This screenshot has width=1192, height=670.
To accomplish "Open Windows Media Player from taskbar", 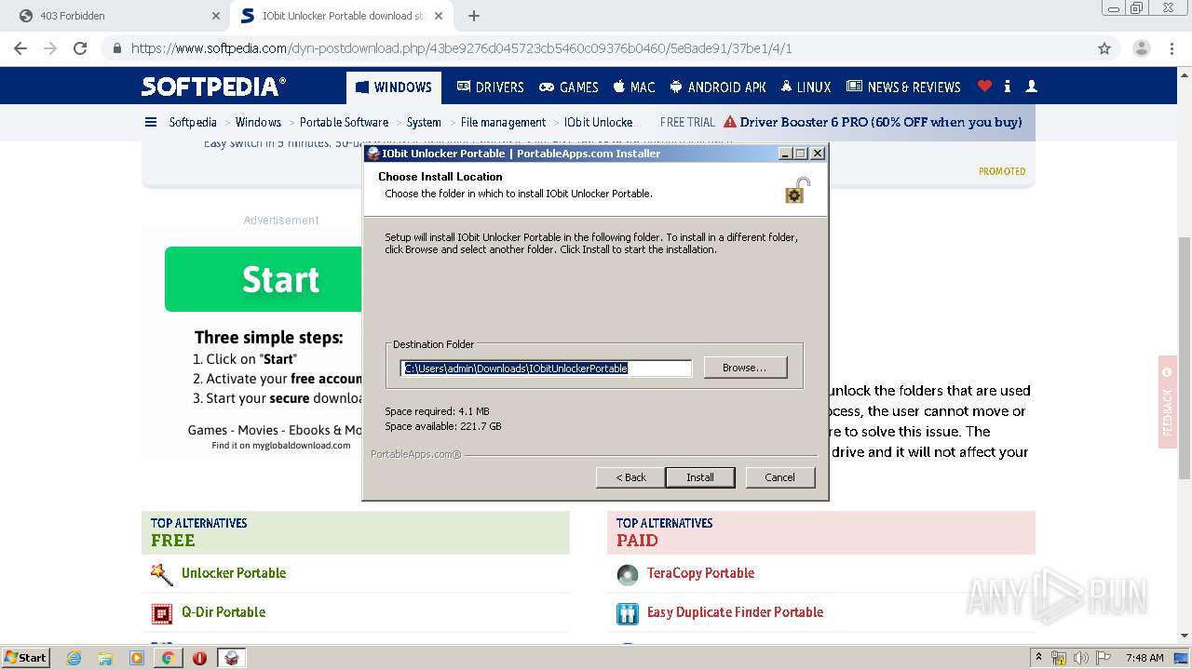I will [137, 658].
